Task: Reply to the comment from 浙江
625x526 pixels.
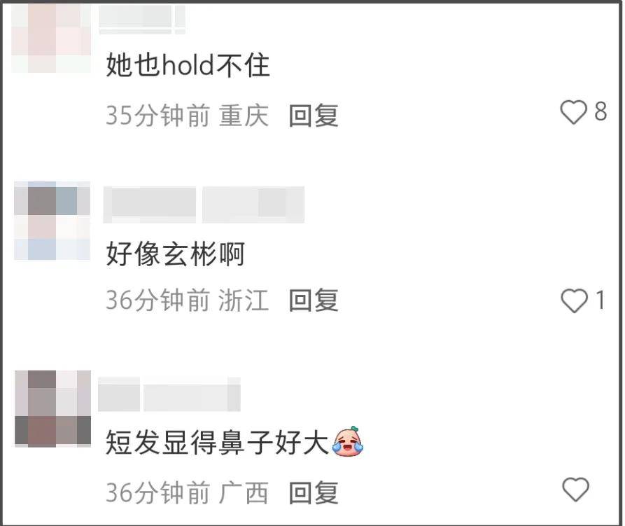Action: 314,300
